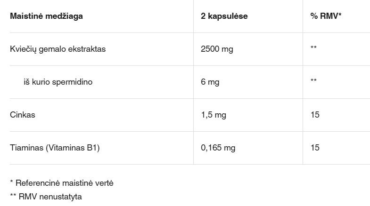The image size is (370, 206).
Task: Click the '2500 mg' amount value
Action: pos(217,49)
